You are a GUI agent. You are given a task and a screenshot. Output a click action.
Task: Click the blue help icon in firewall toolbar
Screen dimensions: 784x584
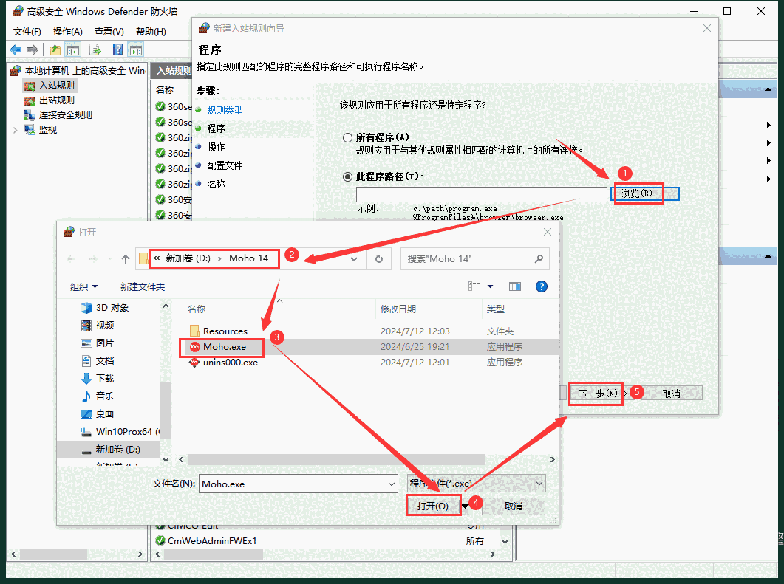(118, 49)
